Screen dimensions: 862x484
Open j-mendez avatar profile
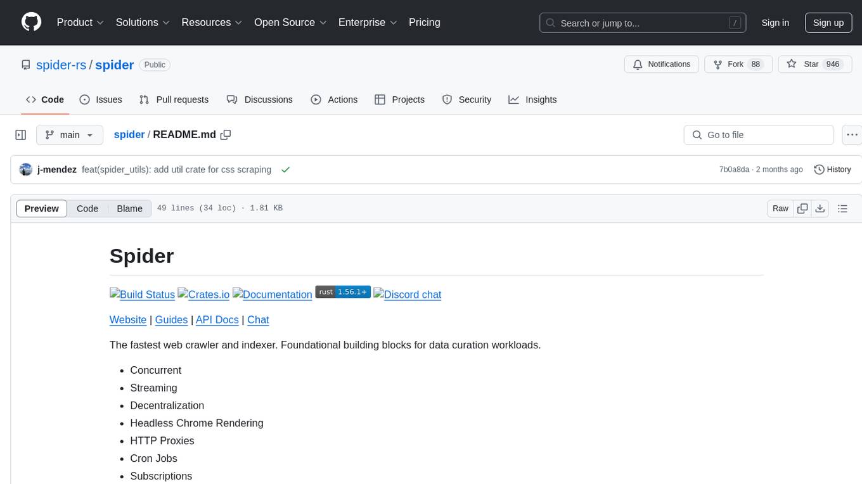(26, 170)
